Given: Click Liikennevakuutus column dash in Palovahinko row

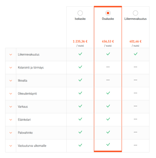Looking at the screenshot, I should [x=135, y=132].
